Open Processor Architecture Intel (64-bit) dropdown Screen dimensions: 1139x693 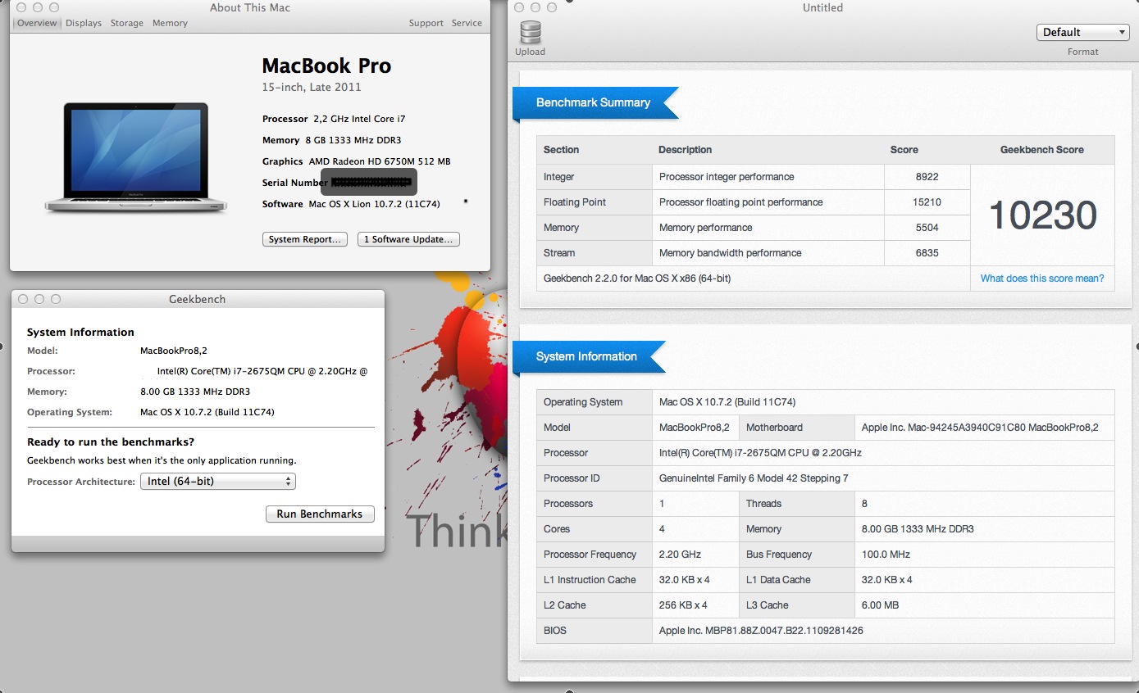[x=218, y=482]
